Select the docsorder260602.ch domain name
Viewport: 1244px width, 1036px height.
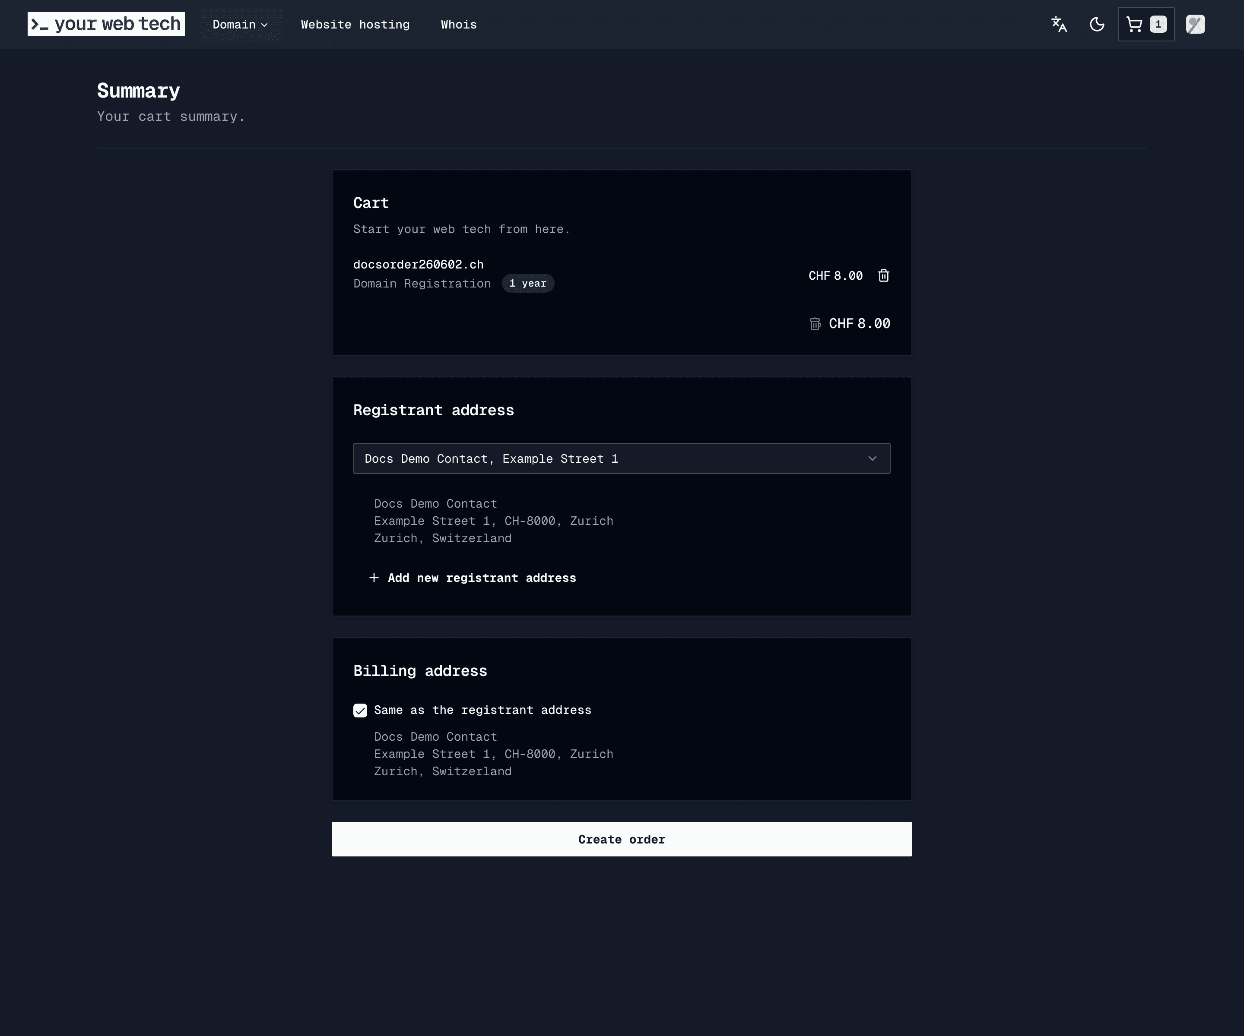coord(418,264)
